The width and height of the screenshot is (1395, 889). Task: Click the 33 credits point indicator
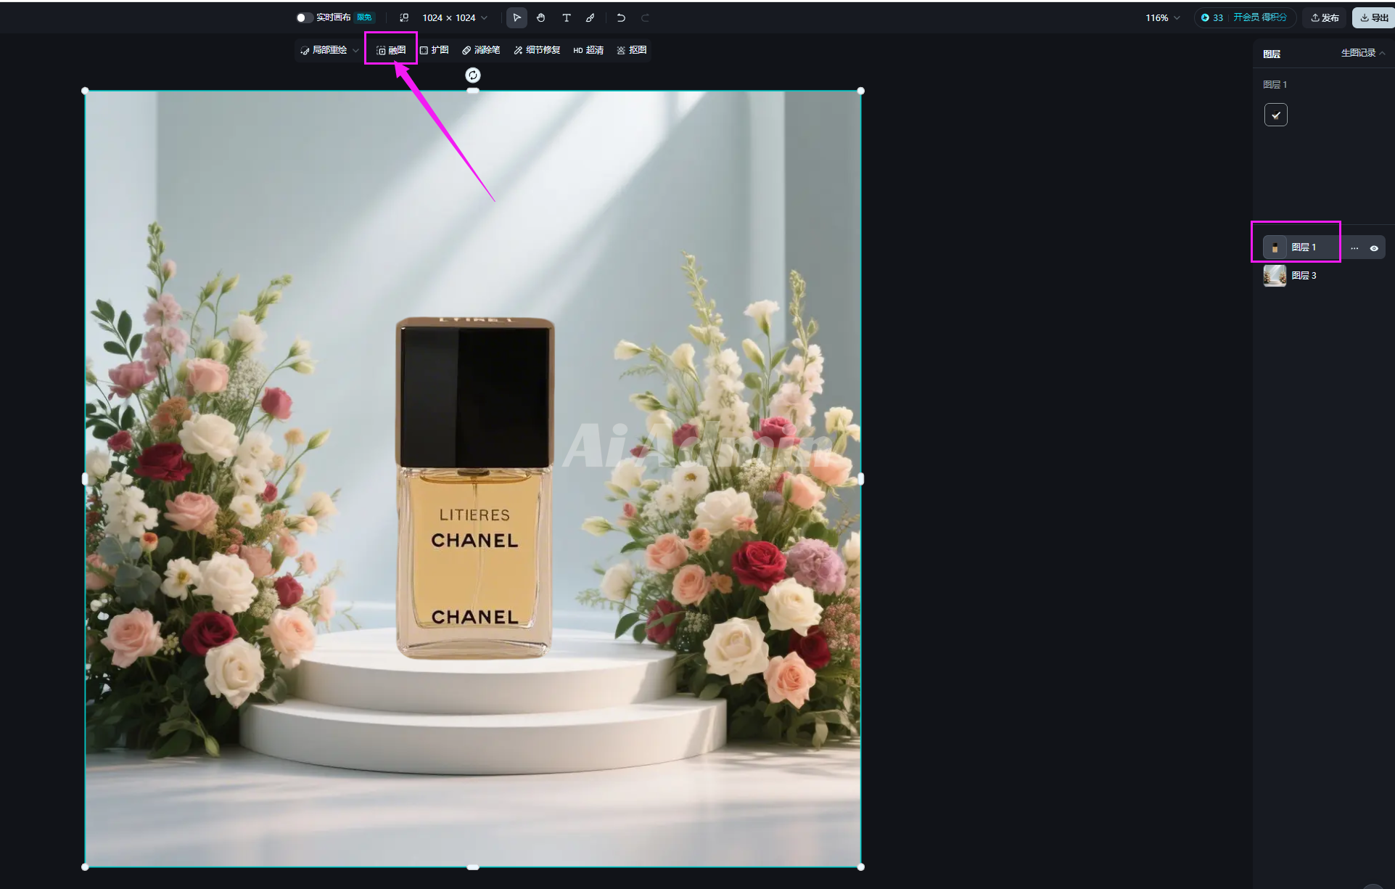tap(1212, 17)
